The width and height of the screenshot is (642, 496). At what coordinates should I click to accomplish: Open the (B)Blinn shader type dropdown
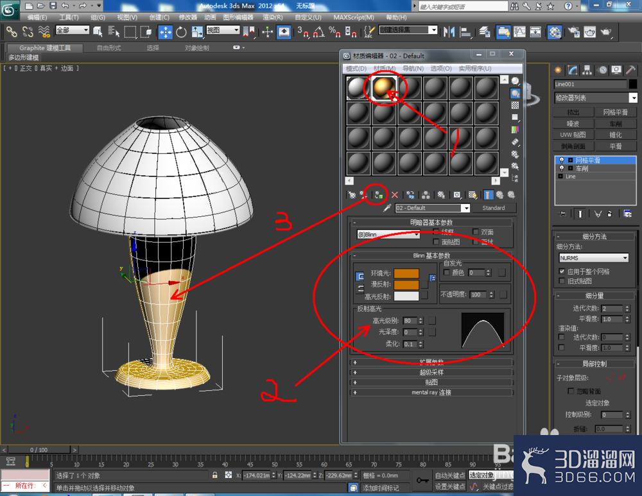[x=388, y=234]
